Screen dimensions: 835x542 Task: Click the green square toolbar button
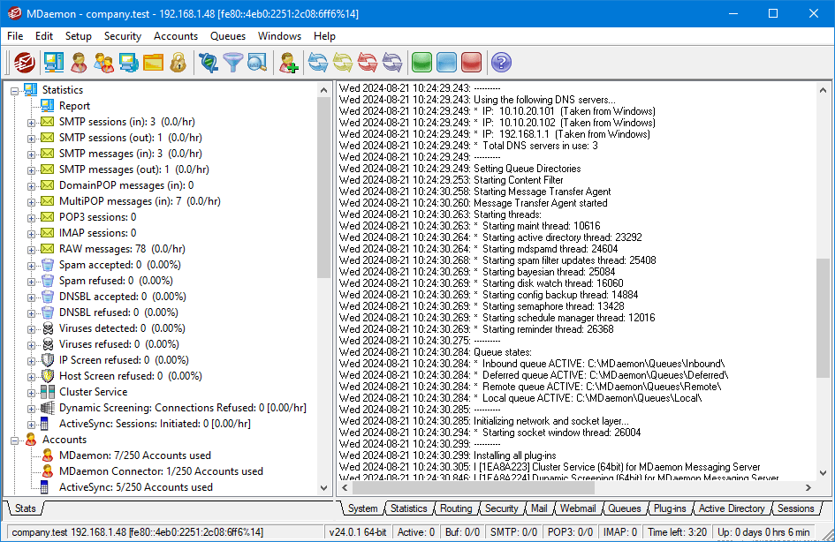[x=421, y=62]
